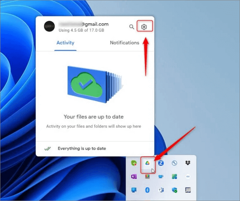Click the round key tray icon
This screenshot has height=201, width=240.
coord(174,163)
